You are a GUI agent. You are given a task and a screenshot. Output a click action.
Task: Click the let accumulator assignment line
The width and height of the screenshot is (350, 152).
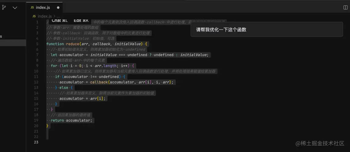tap(129, 55)
